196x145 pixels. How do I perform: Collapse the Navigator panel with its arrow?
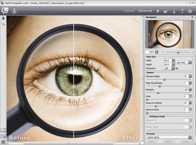(x=192, y=17)
